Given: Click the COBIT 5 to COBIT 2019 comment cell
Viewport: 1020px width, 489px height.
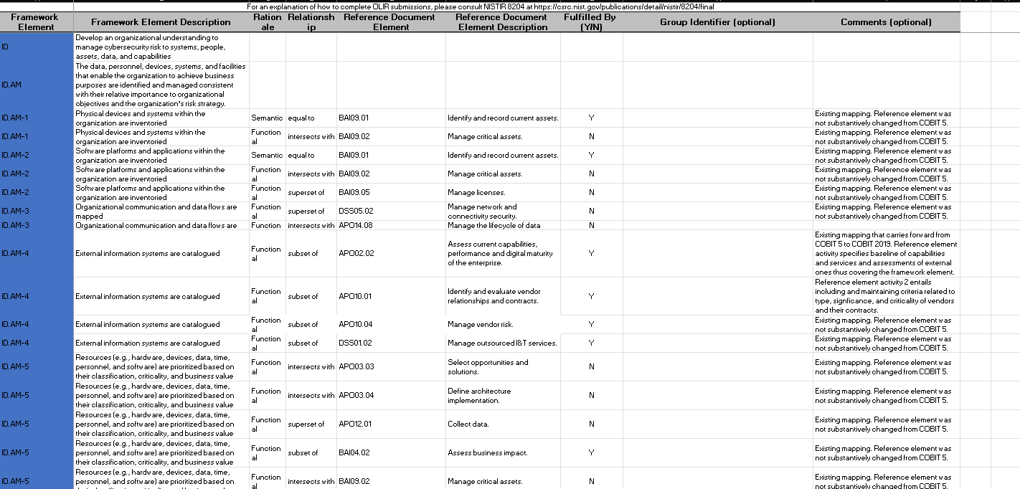Looking at the screenshot, I should [x=885, y=253].
